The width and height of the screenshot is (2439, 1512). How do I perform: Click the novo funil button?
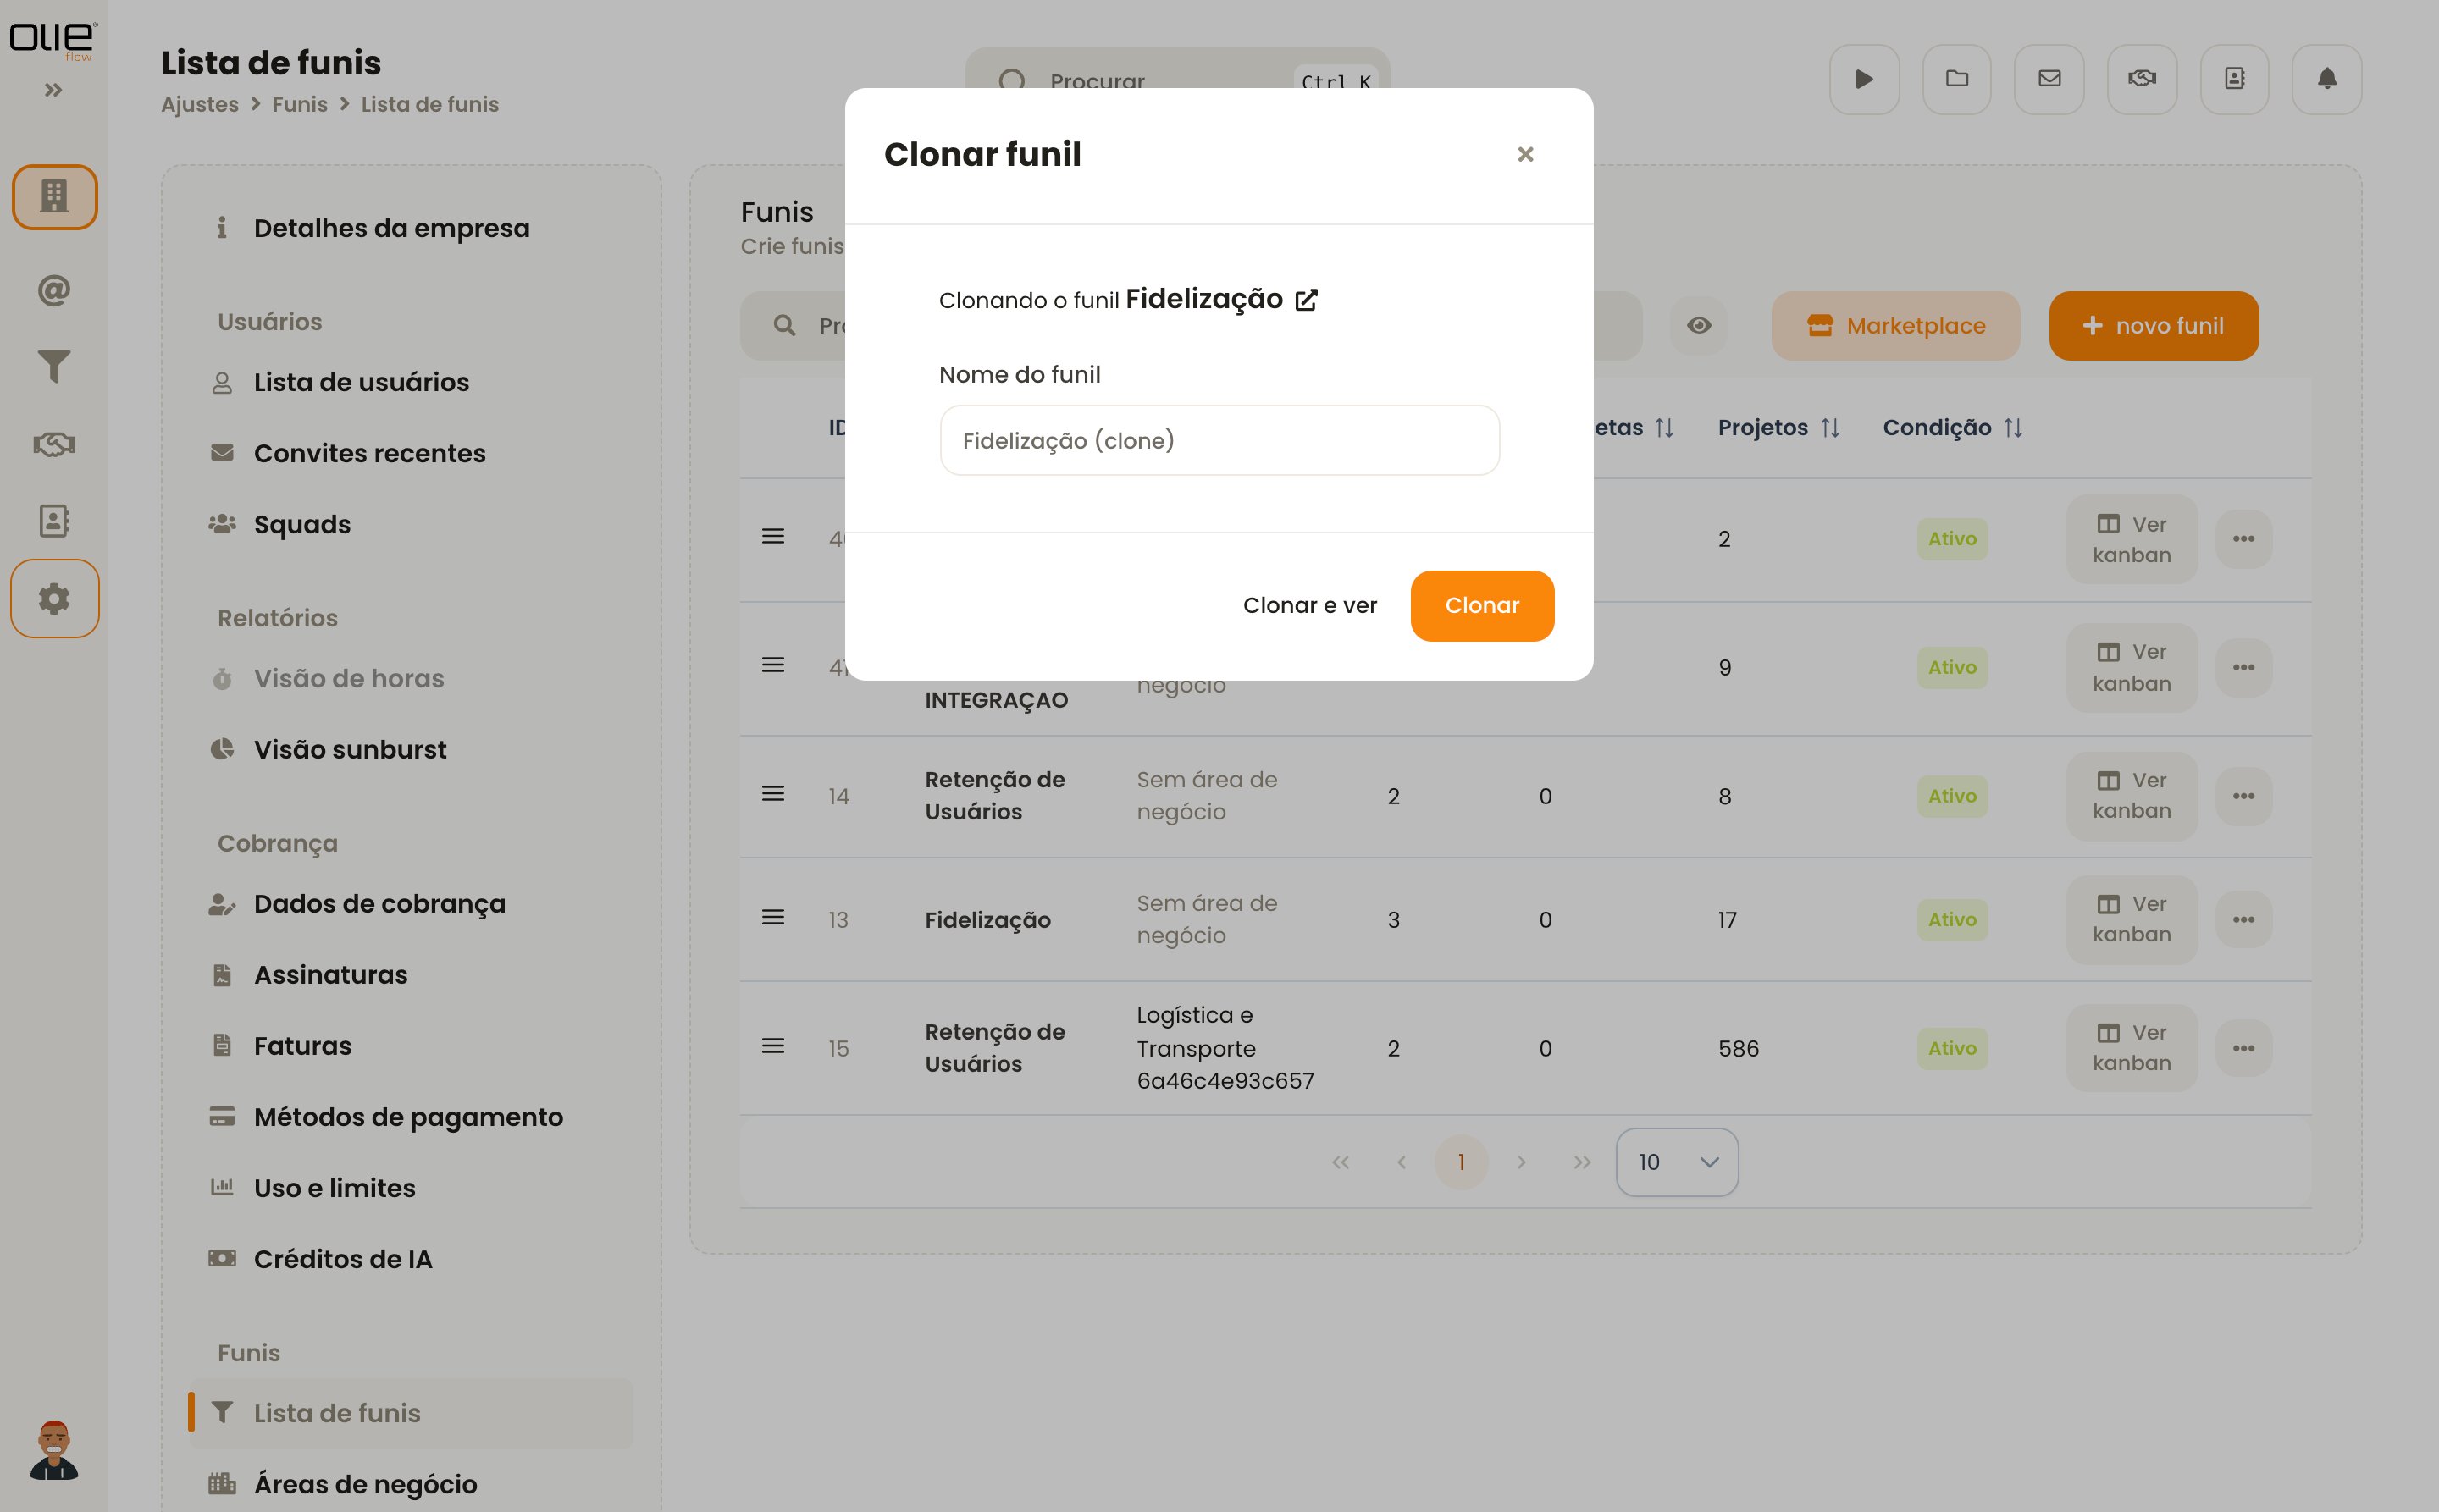coord(2153,325)
